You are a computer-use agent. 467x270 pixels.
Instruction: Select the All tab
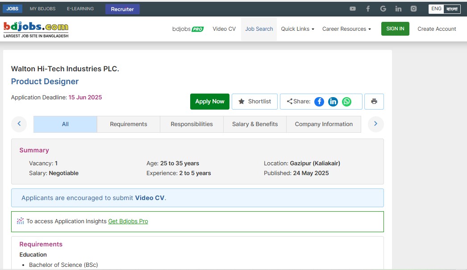[65, 124]
